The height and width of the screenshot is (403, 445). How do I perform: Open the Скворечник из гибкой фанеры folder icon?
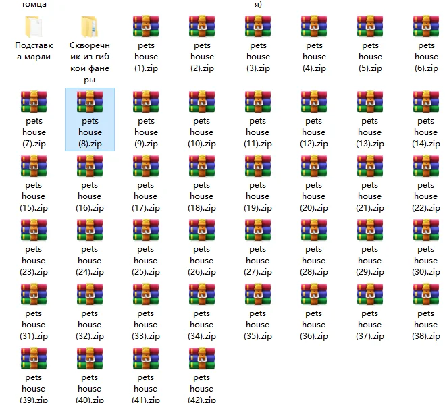pos(90,27)
